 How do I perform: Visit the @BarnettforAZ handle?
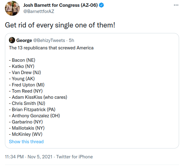point(39,11)
